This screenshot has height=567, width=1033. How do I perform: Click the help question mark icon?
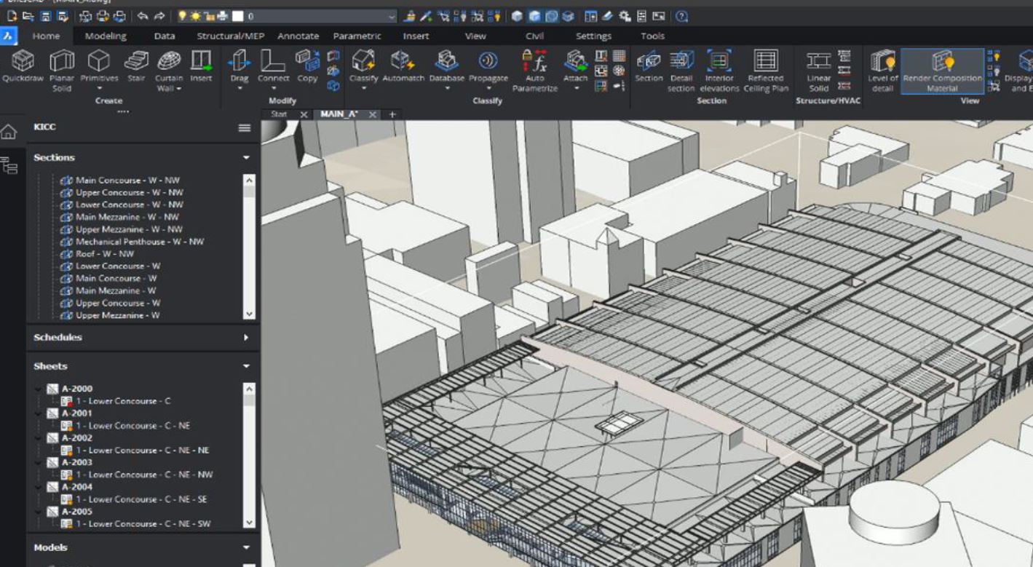pyautogui.click(x=681, y=16)
